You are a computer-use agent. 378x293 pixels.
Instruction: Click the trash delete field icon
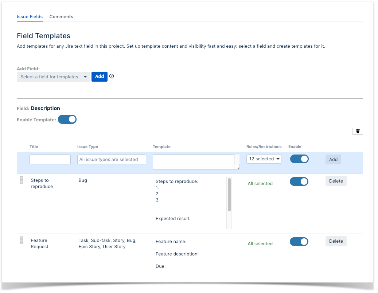pyautogui.click(x=358, y=131)
